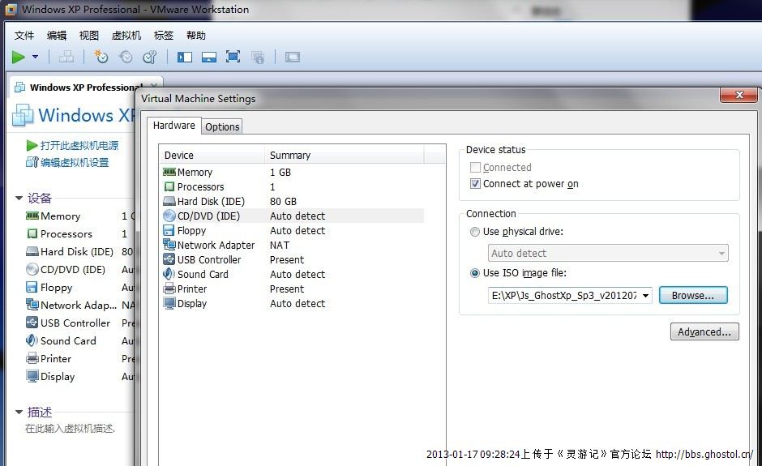Viewport: 762px width, 466px height.
Task: Open the power options dropdown arrow
Action: [35, 57]
